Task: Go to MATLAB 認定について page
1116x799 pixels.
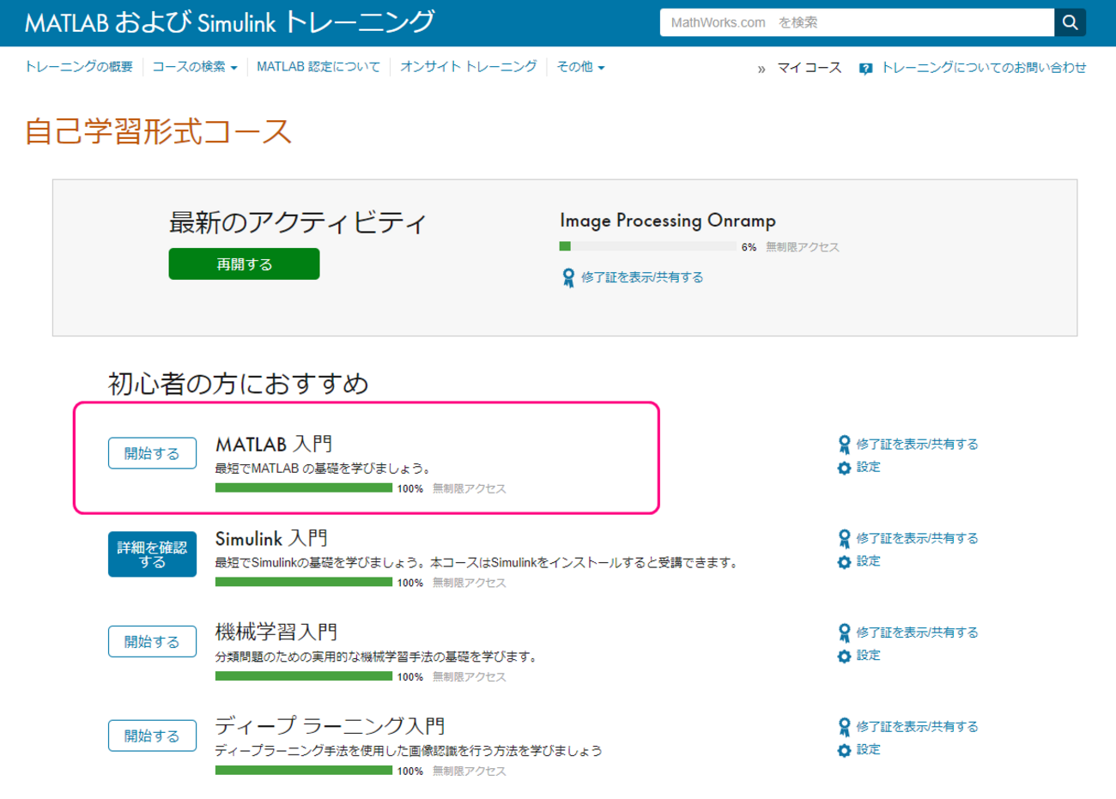Action: pos(318,67)
